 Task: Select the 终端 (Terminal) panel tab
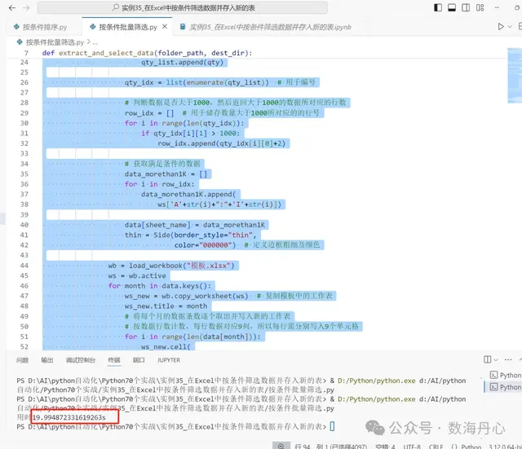coord(114,360)
